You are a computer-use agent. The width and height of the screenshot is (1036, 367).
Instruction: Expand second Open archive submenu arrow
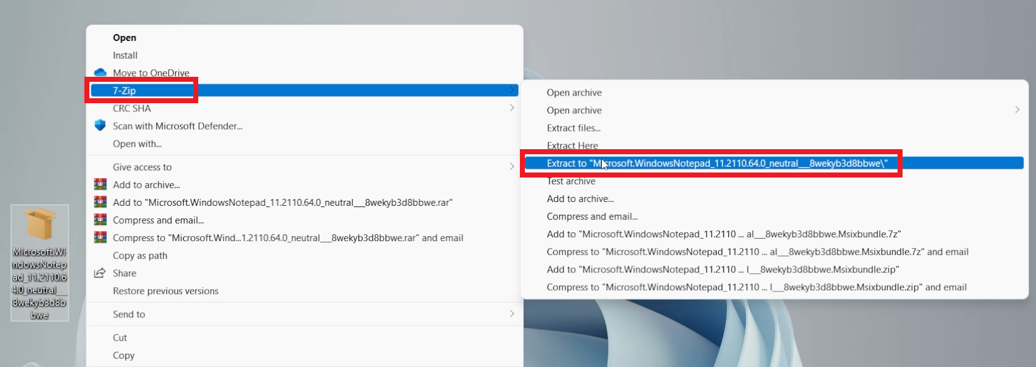pyautogui.click(x=1017, y=110)
